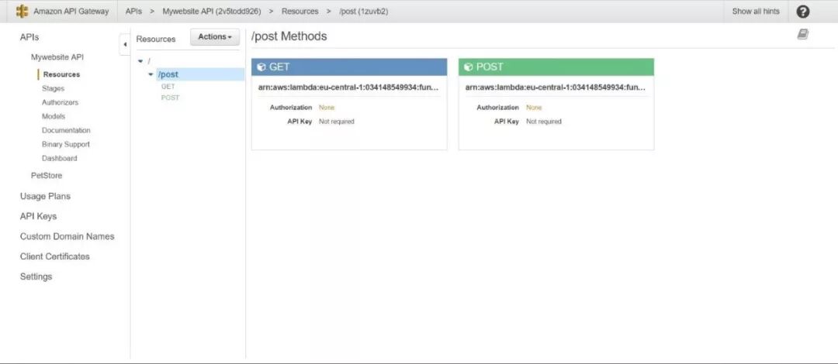Collapse the sidebar with the arrow handle
This screenshot has width=838, height=364.
click(x=124, y=45)
